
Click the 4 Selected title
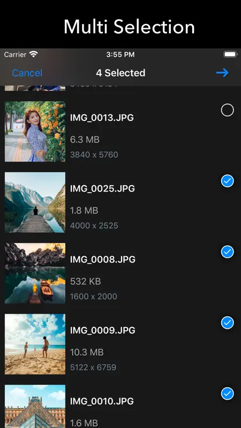pyautogui.click(x=120, y=73)
